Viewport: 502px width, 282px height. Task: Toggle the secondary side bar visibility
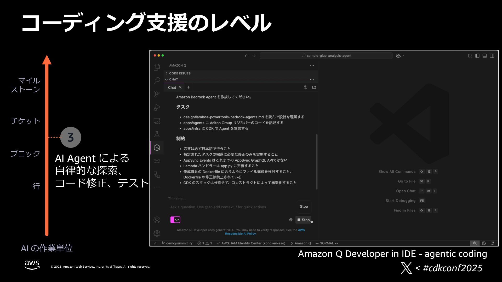(492, 56)
